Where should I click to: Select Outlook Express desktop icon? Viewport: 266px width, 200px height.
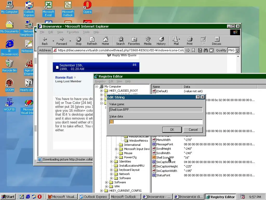(29, 9)
